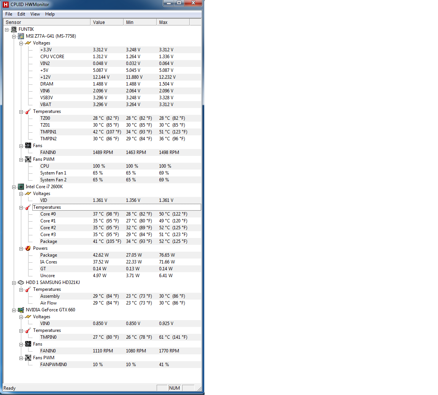This screenshot has width=438, height=395.
Task: Click the 1770 RPM max GPU fan value
Action: click(x=169, y=351)
